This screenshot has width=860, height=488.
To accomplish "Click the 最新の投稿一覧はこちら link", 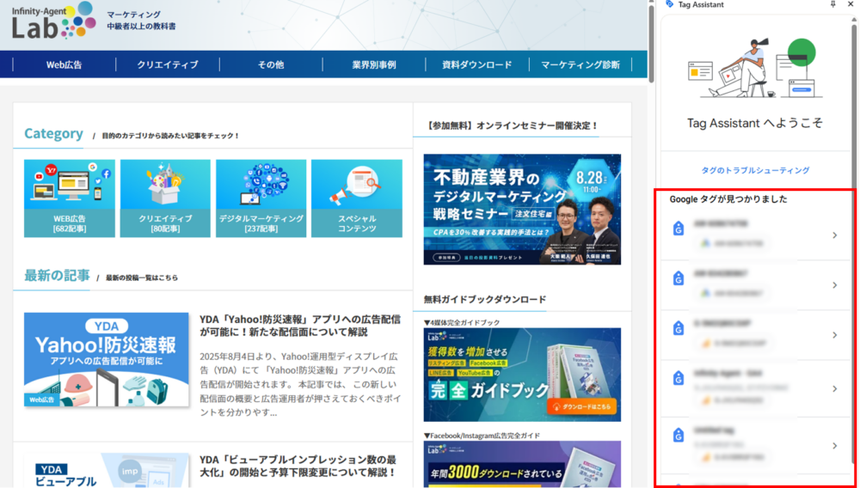I will 142,278.
